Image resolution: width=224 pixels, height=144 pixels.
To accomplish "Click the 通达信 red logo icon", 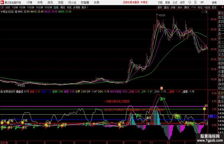I will coord(2,2).
